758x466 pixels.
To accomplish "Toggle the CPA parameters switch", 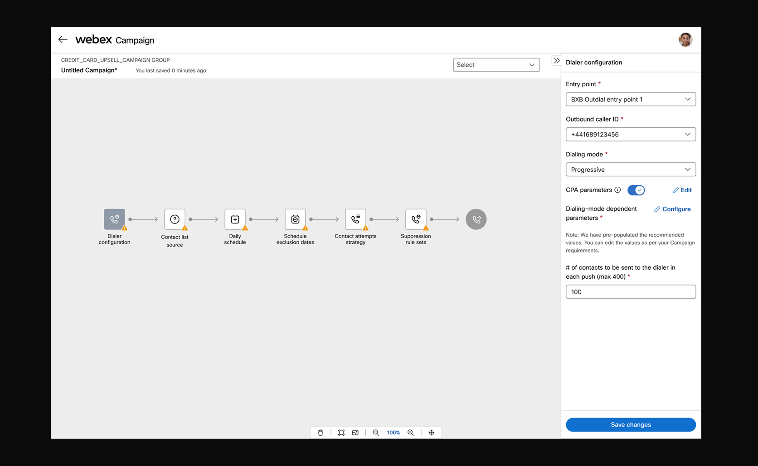I will coord(636,190).
